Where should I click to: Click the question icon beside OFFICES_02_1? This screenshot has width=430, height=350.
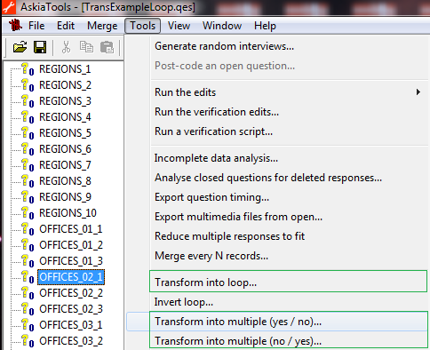point(28,277)
